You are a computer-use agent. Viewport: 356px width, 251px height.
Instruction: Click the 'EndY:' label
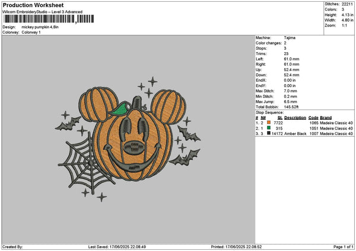tap(261, 86)
